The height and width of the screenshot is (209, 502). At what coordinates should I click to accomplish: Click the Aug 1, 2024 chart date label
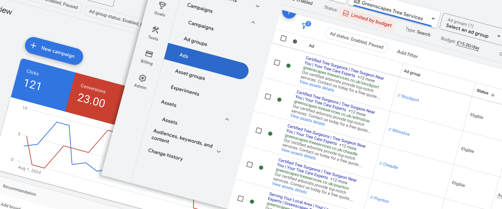tap(29, 170)
